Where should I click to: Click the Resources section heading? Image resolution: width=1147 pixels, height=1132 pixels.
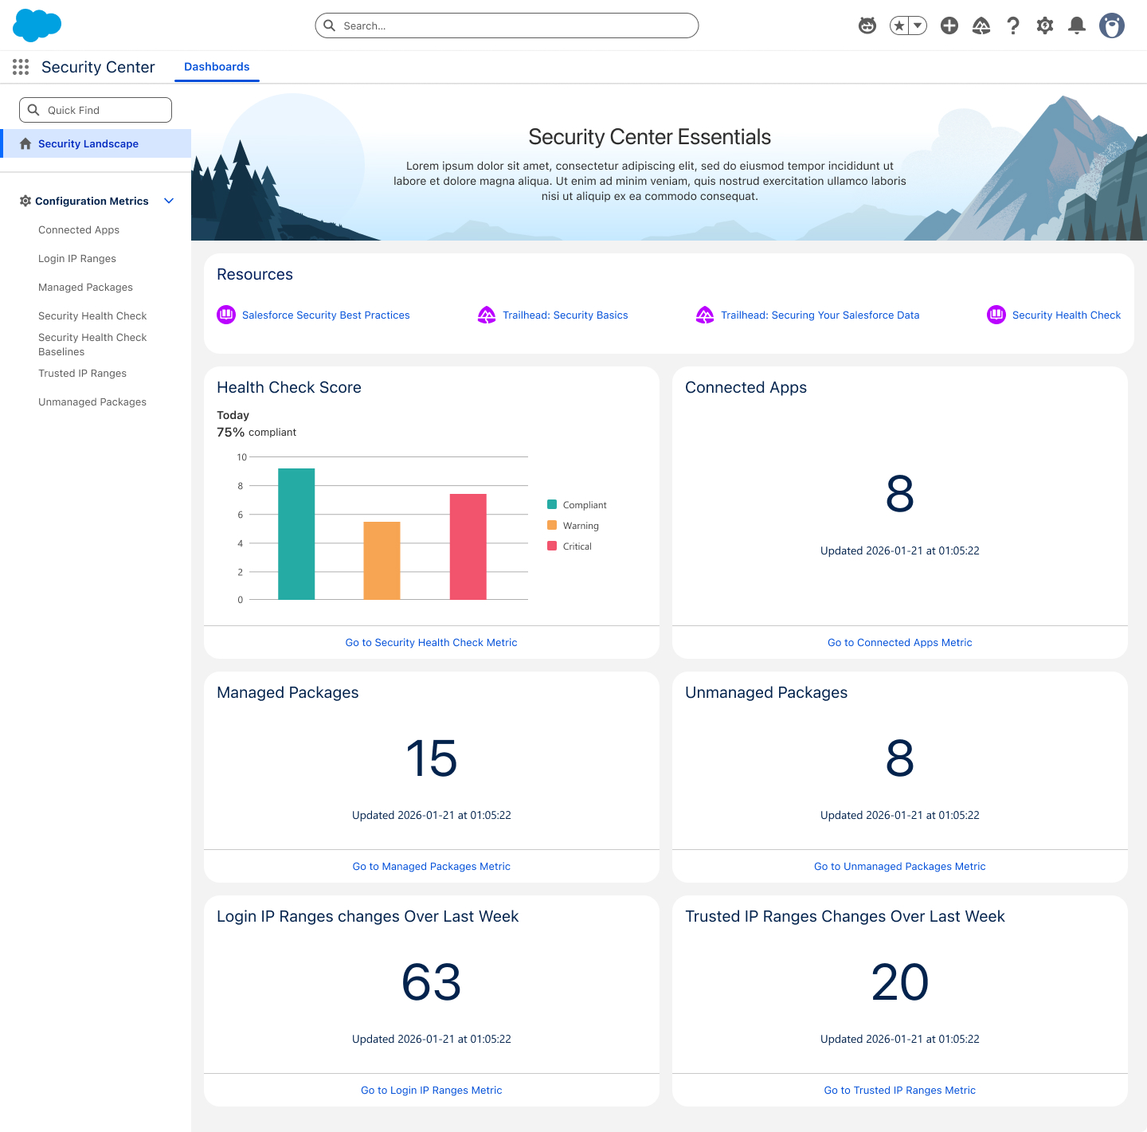(x=255, y=275)
